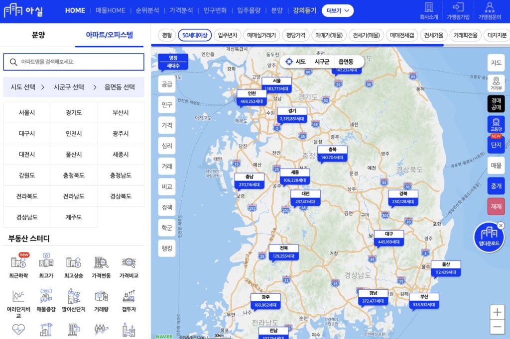Click the 서울 map marker
This screenshot has width=510, height=339.
(276, 85)
